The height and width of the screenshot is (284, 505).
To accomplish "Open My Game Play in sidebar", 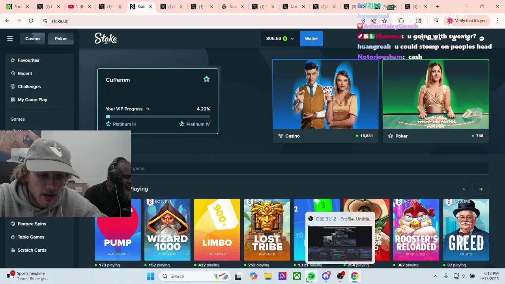I will point(32,100).
